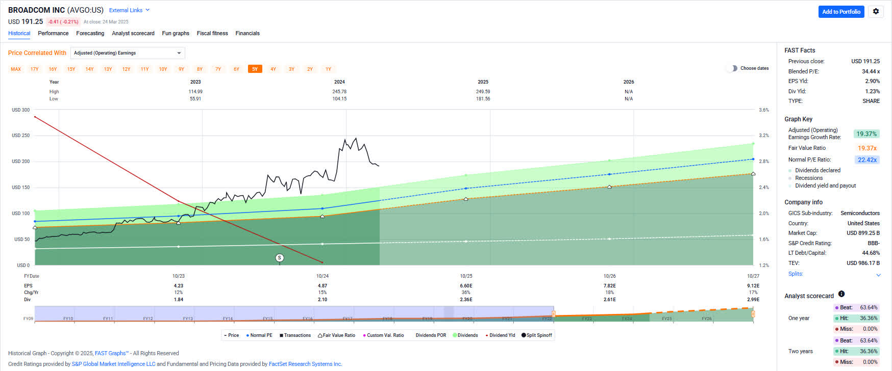Open the settings gear icon
Image resolution: width=892 pixels, height=371 pixels.
pos(876,11)
